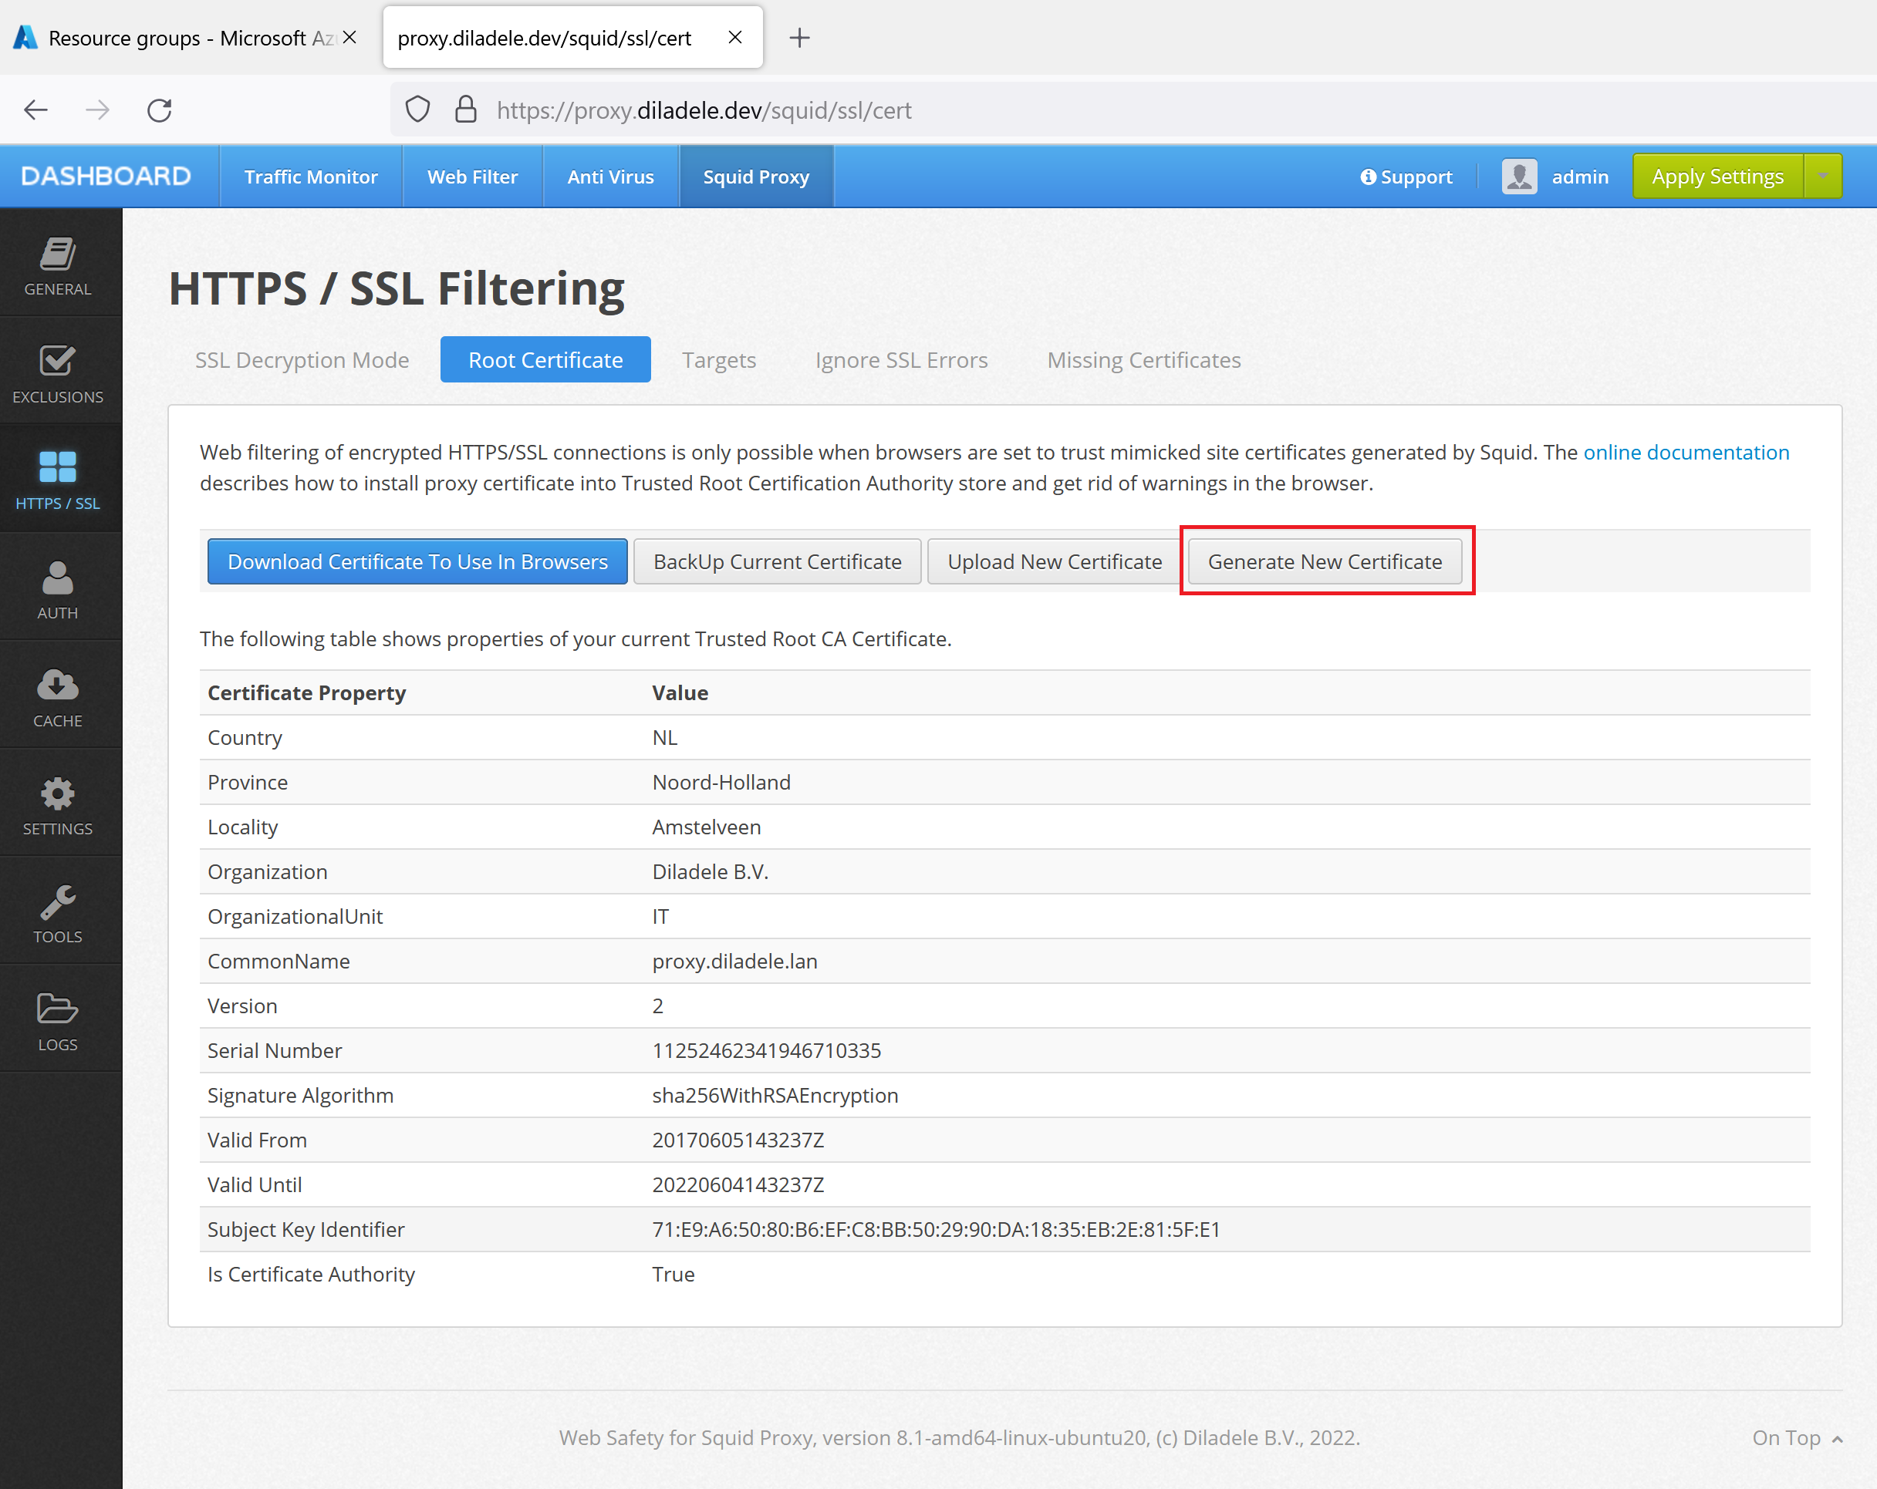Click the browser back arrow

coord(35,110)
